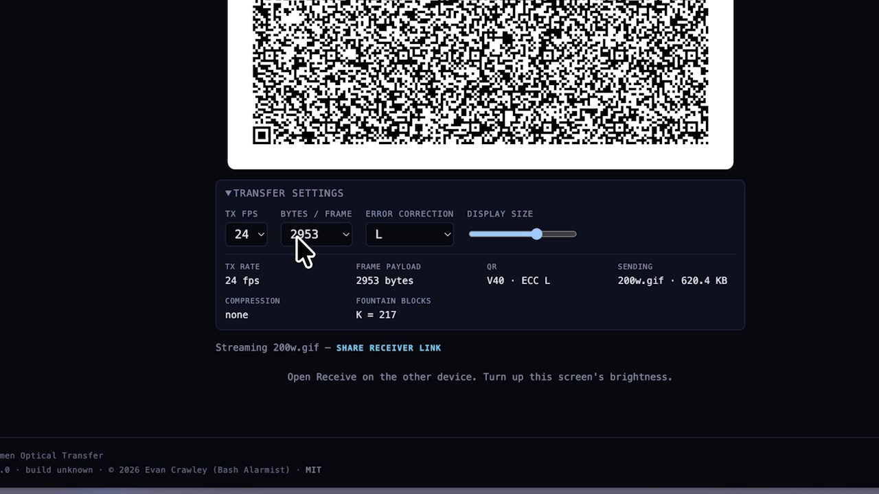Click the 'Streaming 200w.gif' status text

tap(267, 348)
